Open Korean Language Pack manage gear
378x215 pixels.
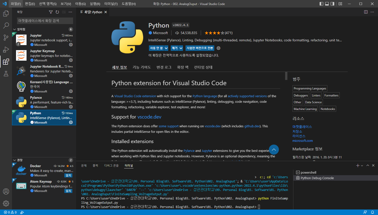71,91
